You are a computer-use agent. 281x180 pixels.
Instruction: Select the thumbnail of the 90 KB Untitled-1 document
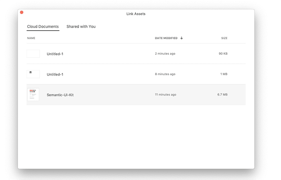pos(33,54)
